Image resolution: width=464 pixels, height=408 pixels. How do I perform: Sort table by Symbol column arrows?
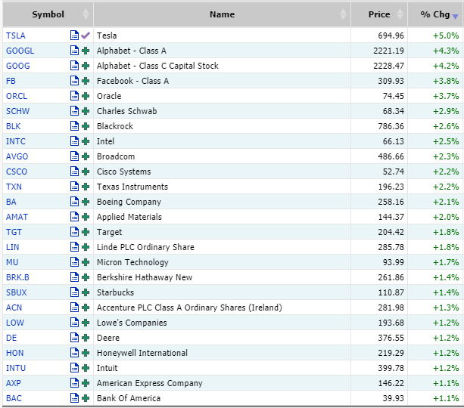86,14
